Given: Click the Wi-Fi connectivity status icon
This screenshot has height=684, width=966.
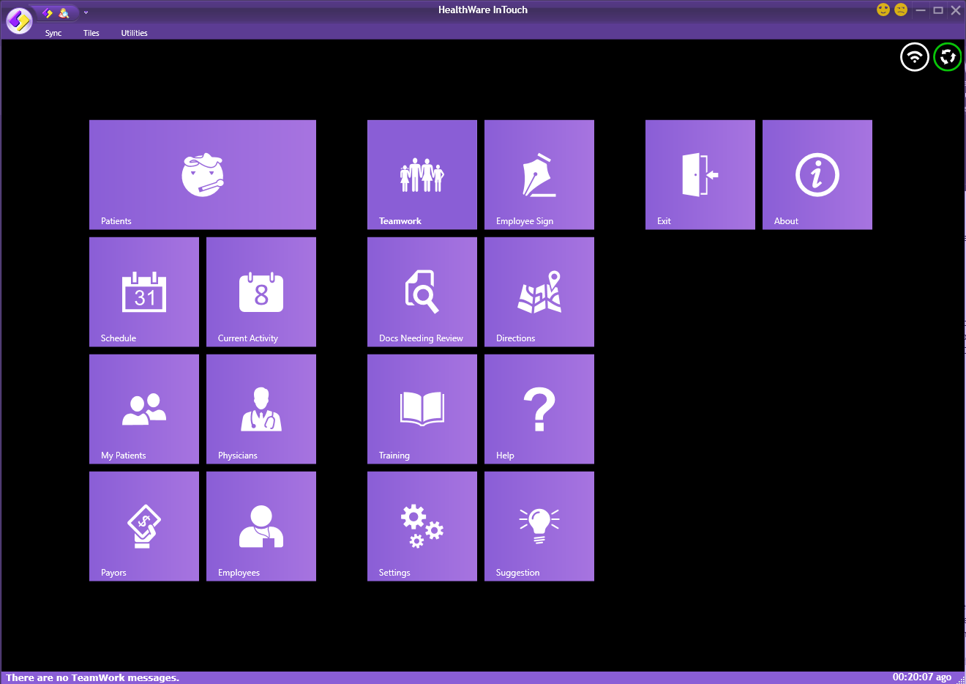Looking at the screenshot, I should [914, 56].
